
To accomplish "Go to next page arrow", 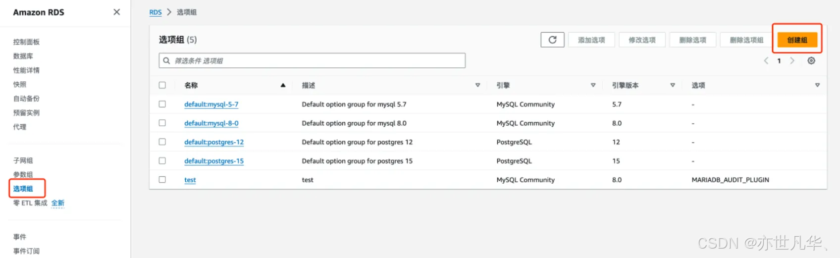I will [x=792, y=60].
